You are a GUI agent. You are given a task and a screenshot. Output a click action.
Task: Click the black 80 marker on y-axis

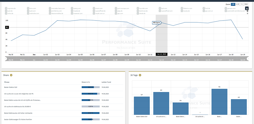[7, 27]
